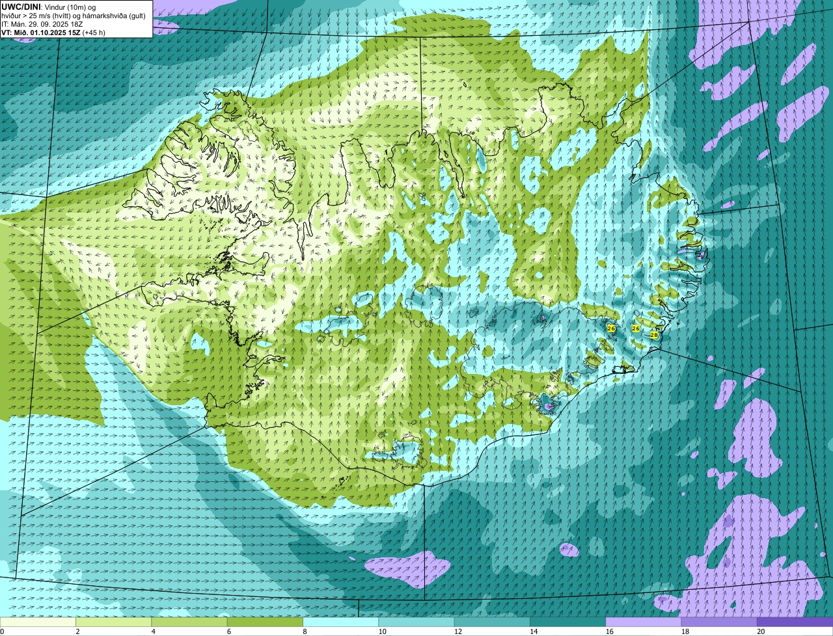Click the legend scale value 10
The height and width of the screenshot is (636, 833).
point(381,631)
